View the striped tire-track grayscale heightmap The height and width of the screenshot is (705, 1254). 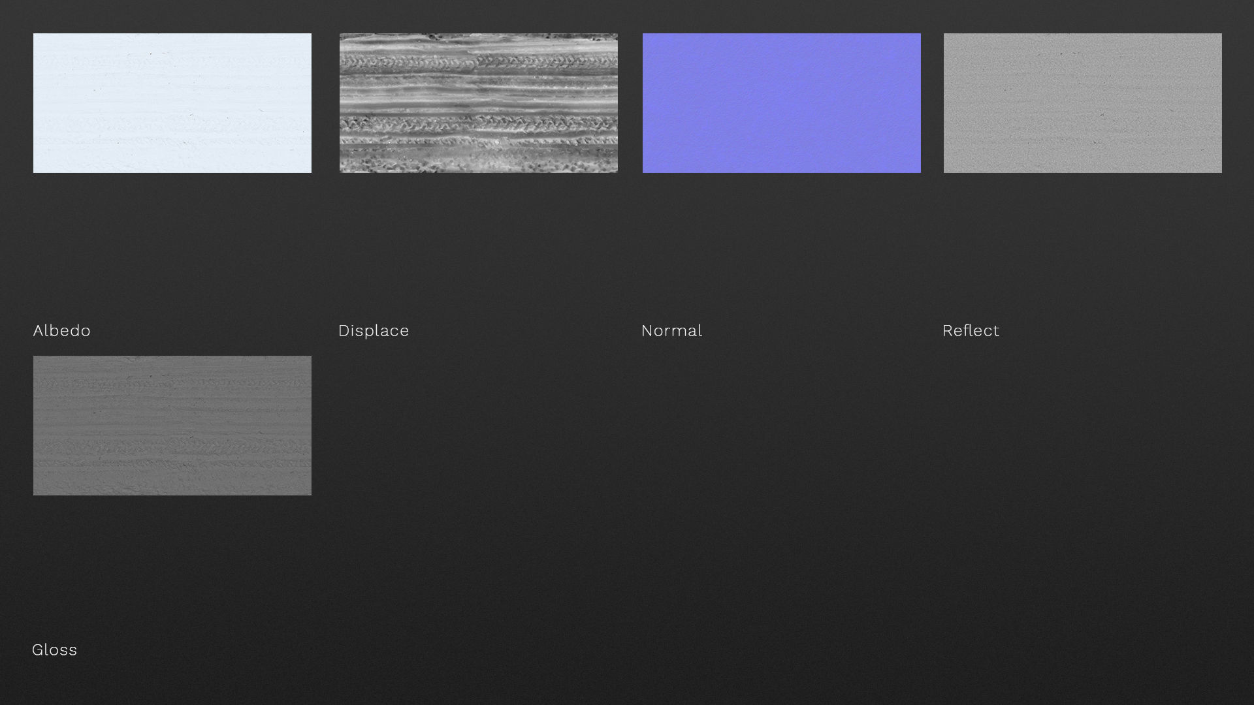tap(478, 103)
